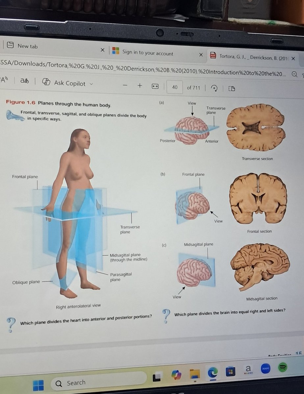Close the 'Sign in to your account' tab
304x394 pixels.
click(201, 55)
